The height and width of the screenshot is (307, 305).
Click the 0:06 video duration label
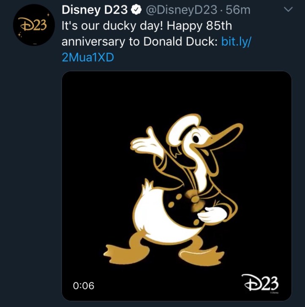(83, 286)
